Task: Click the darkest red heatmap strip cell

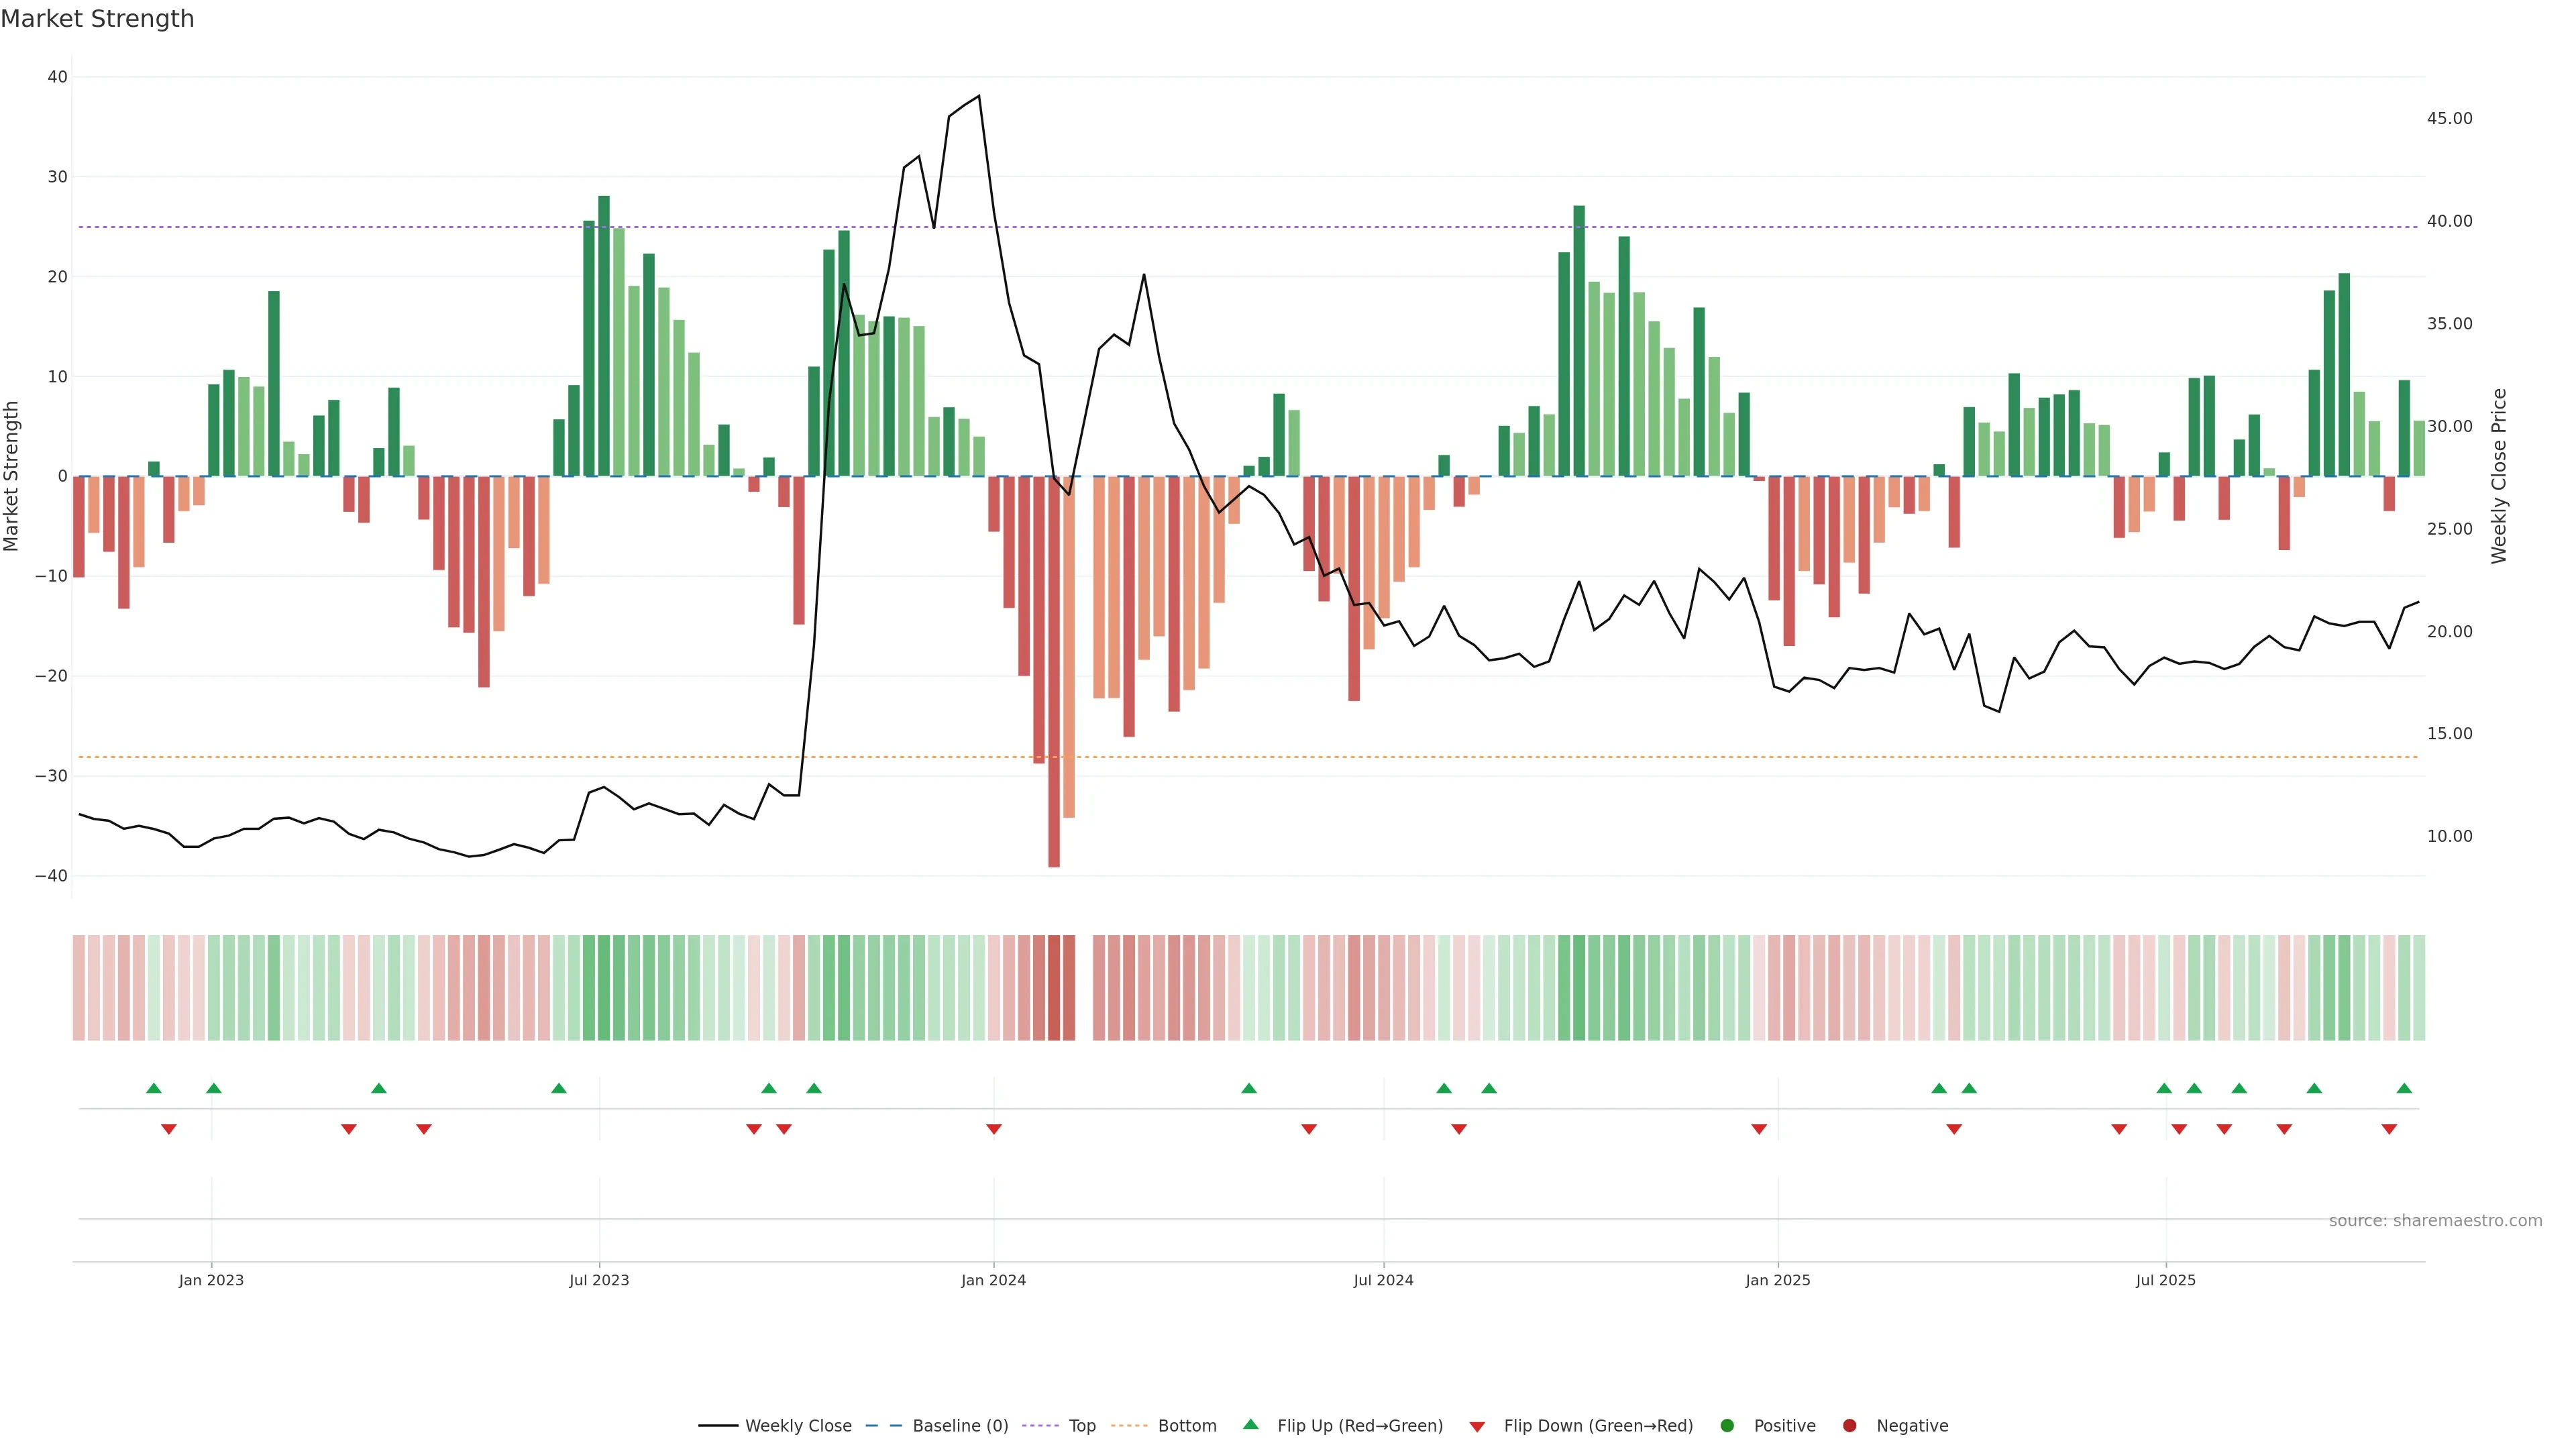Action: point(1054,987)
